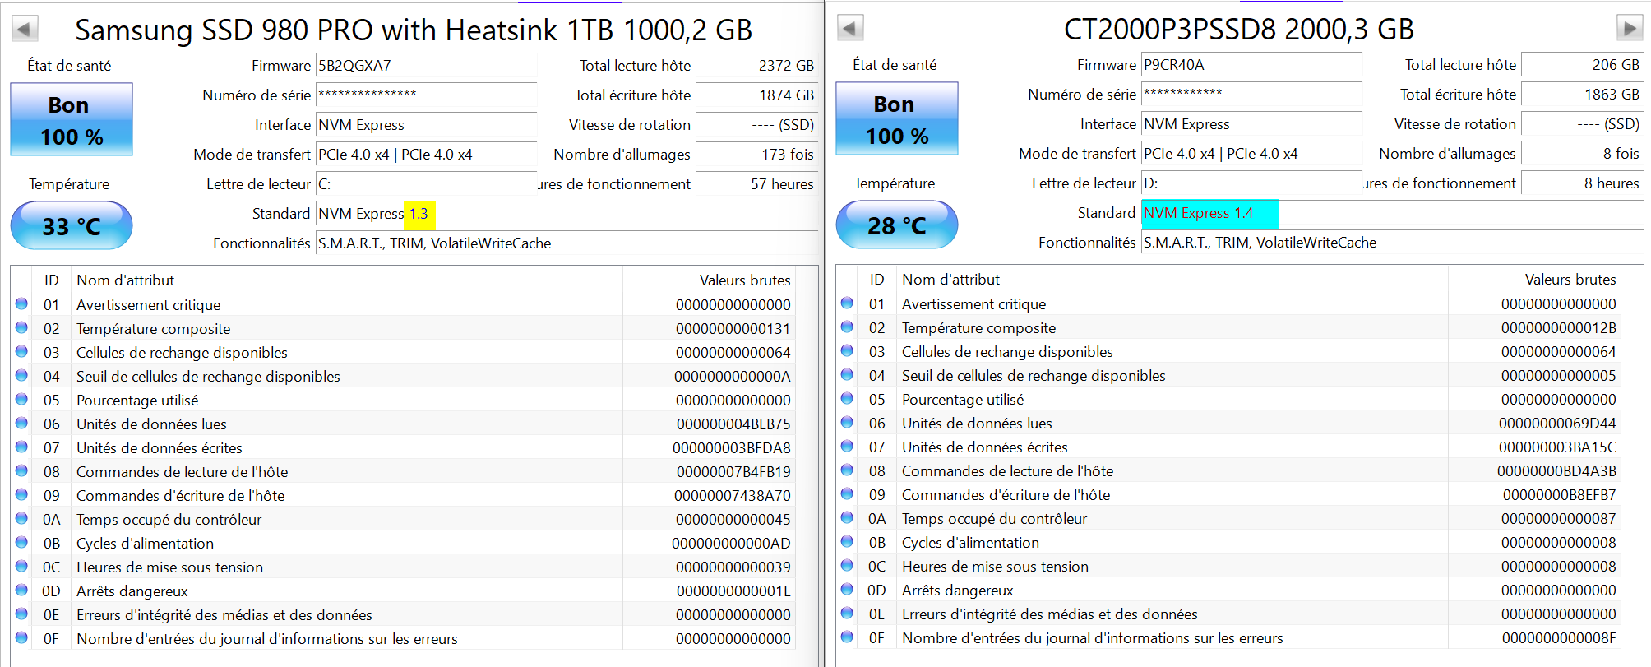1651x667 pixels.
Task: Click status orb for Samsung 'Pourcentage utilisé' row
Action: point(22,400)
